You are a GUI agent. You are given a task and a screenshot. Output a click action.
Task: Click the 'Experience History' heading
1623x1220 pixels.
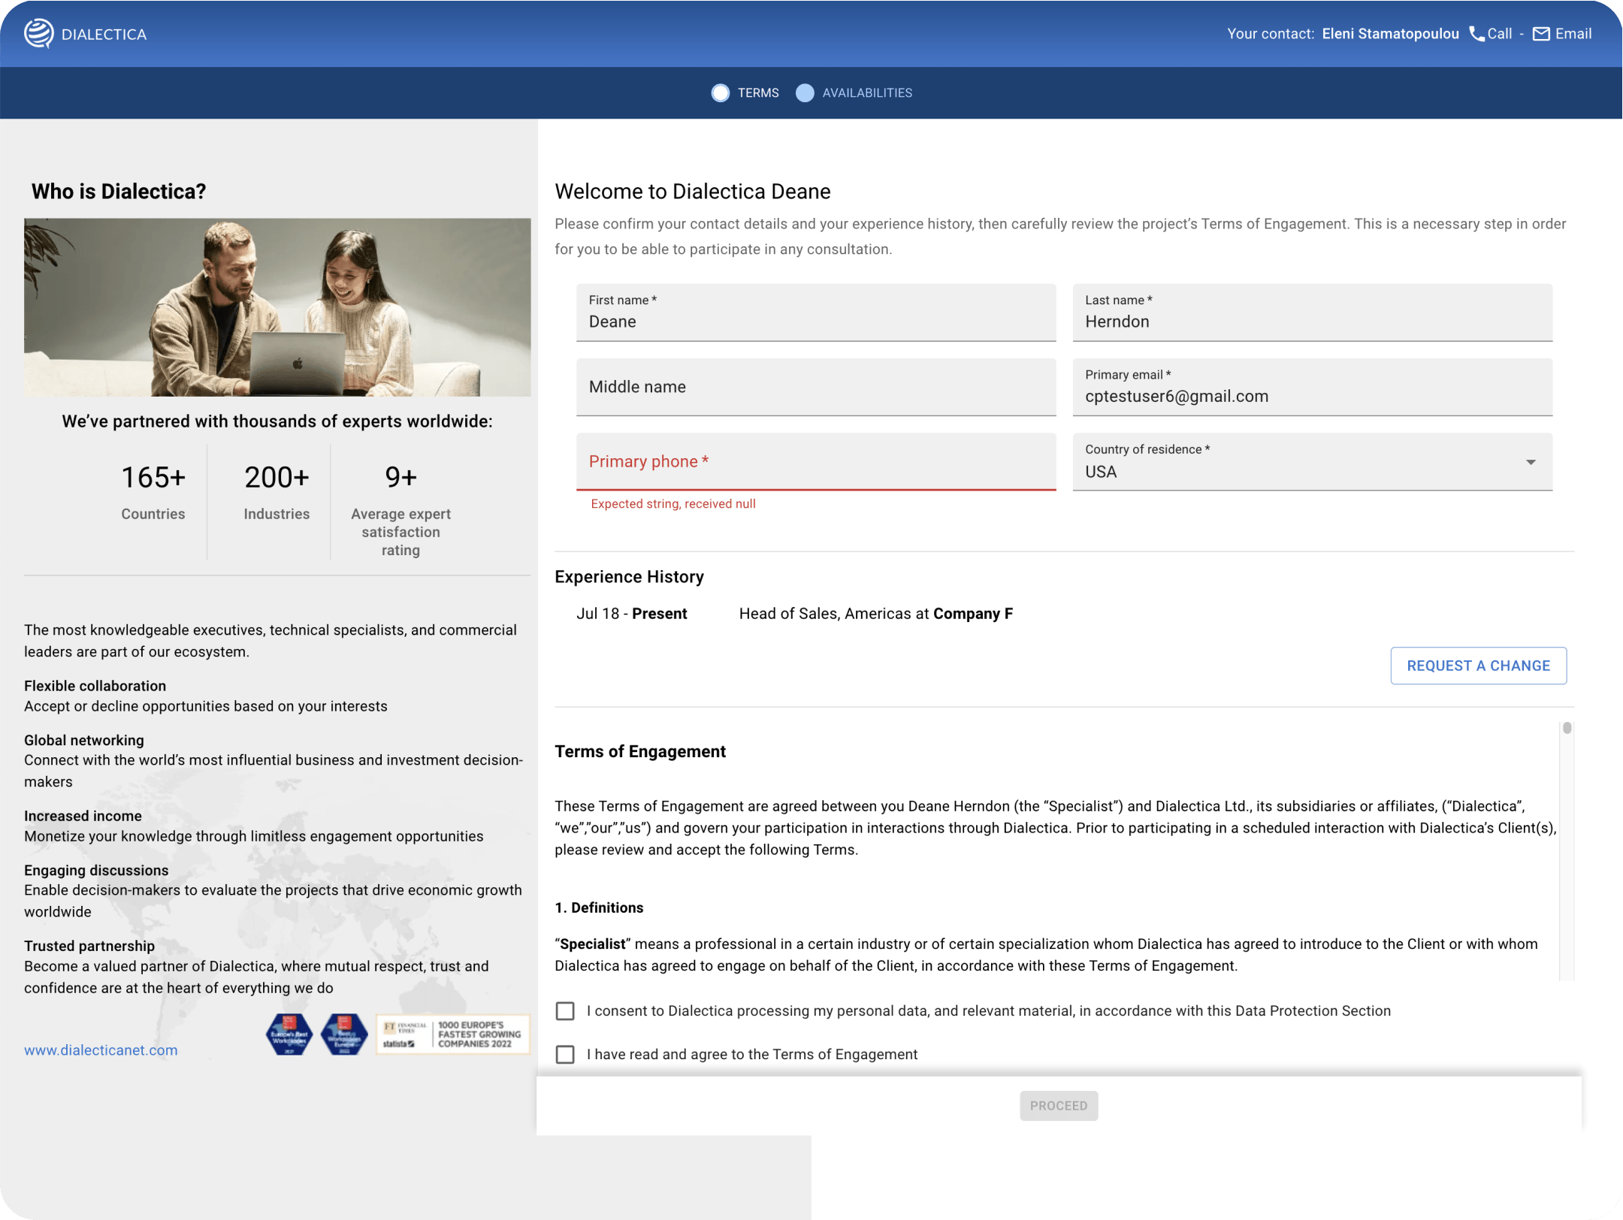point(629,577)
